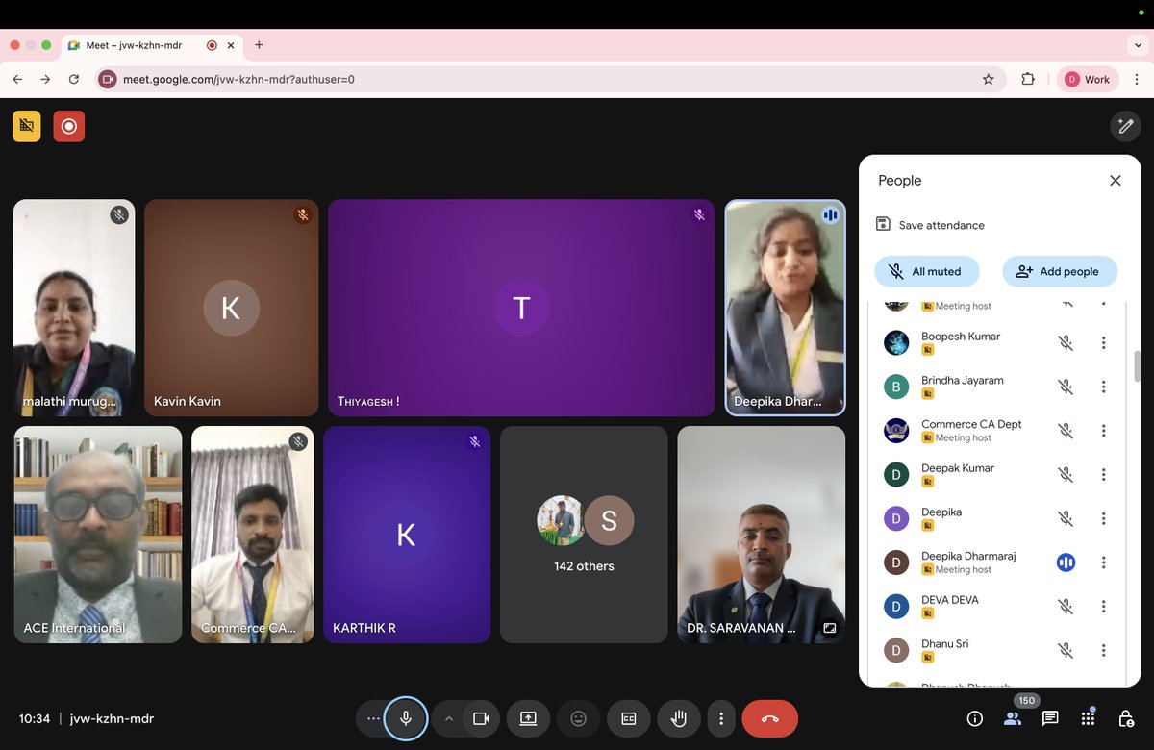
Task: Open the activities grid icon
Action: click(1088, 718)
